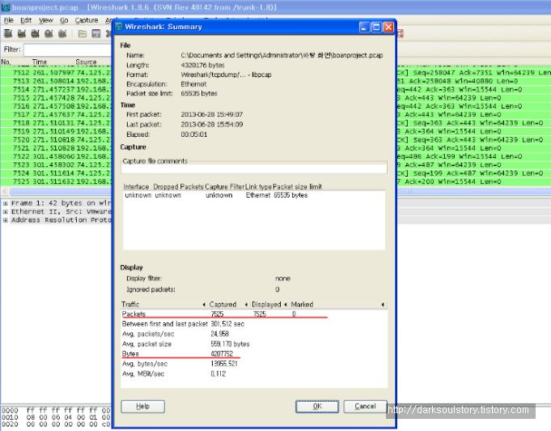This screenshot has height=431, width=551.
Task: Click the Avg. packets/sec row
Action: click(x=254, y=334)
